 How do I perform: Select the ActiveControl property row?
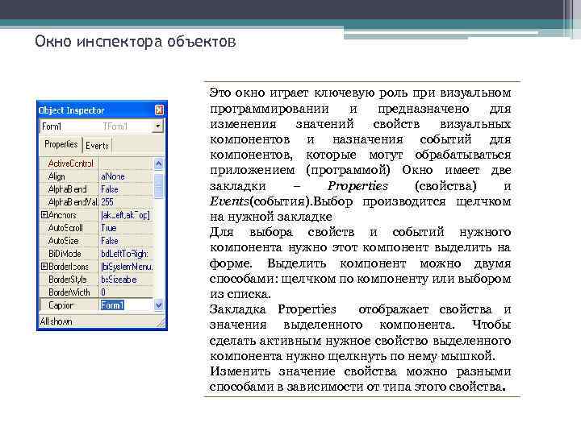point(96,164)
